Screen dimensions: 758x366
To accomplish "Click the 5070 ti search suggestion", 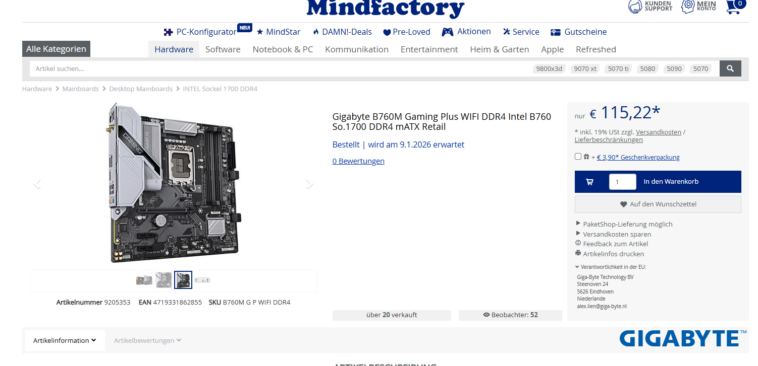I will coord(618,68).
